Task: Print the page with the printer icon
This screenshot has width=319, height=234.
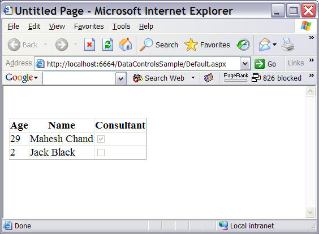Action: [x=288, y=45]
